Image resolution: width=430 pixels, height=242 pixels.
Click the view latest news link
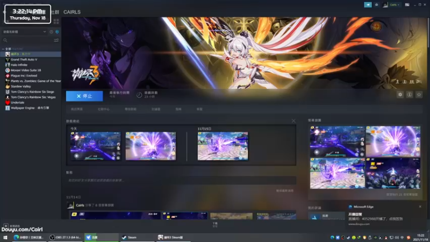285,191
